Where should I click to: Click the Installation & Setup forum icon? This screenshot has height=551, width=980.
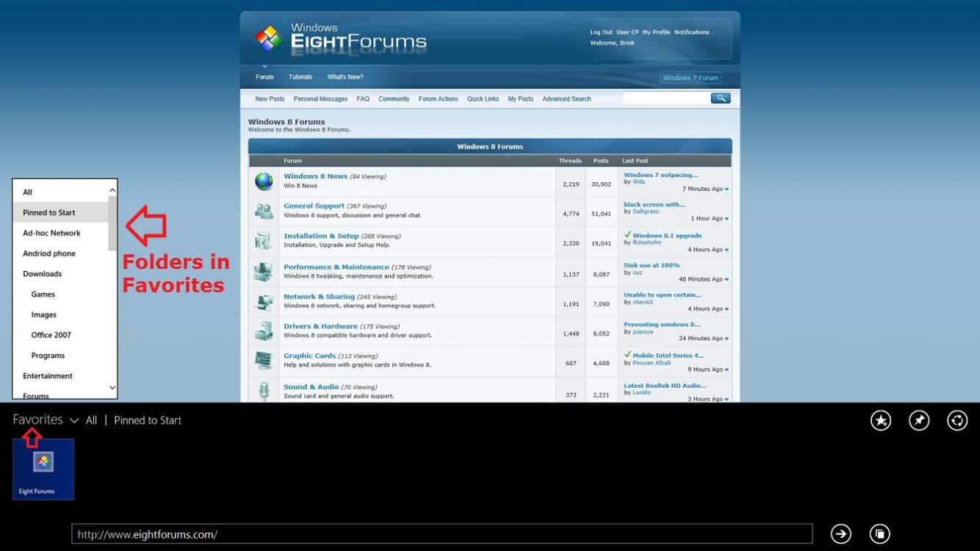[x=264, y=241]
